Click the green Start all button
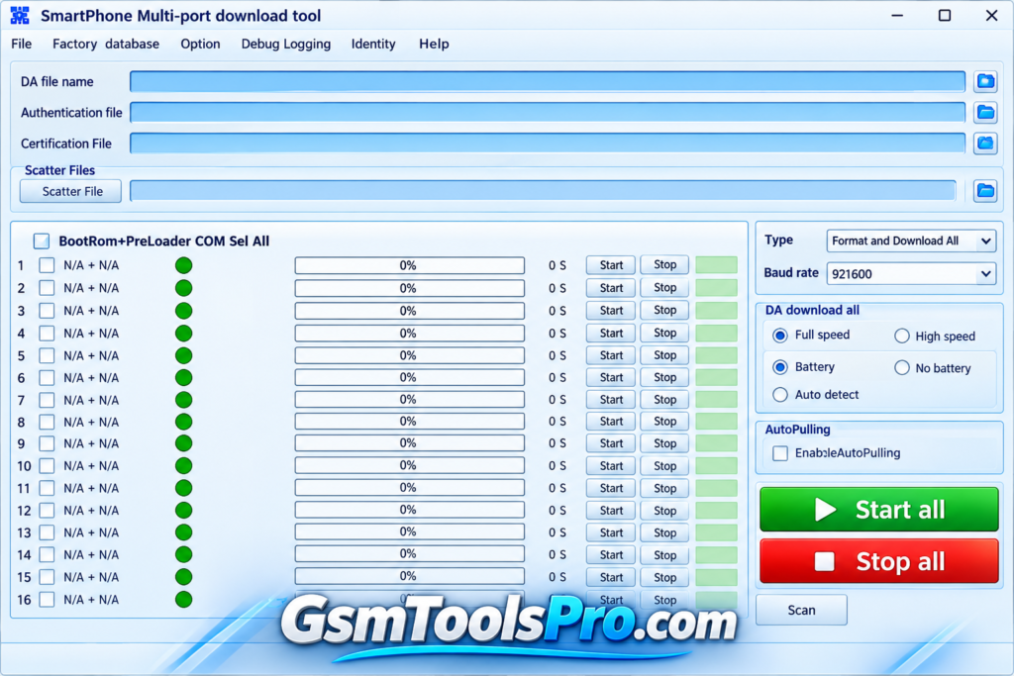Screen dimensions: 1014x676 (x=879, y=510)
